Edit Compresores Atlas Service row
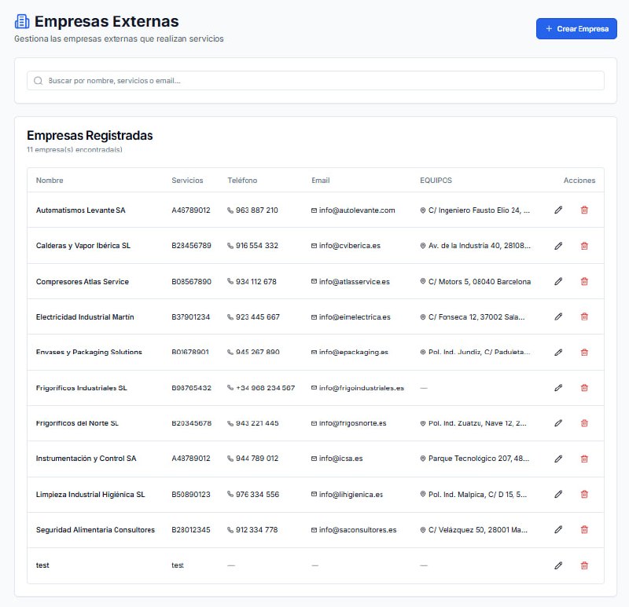Viewport: 629px width, 607px height. (558, 281)
